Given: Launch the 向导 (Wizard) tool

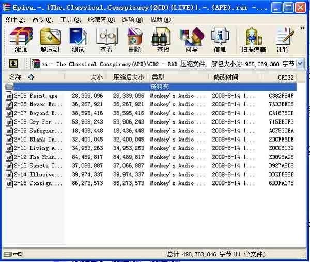Looking at the screenshot, I should pyautogui.click(x=191, y=40).
